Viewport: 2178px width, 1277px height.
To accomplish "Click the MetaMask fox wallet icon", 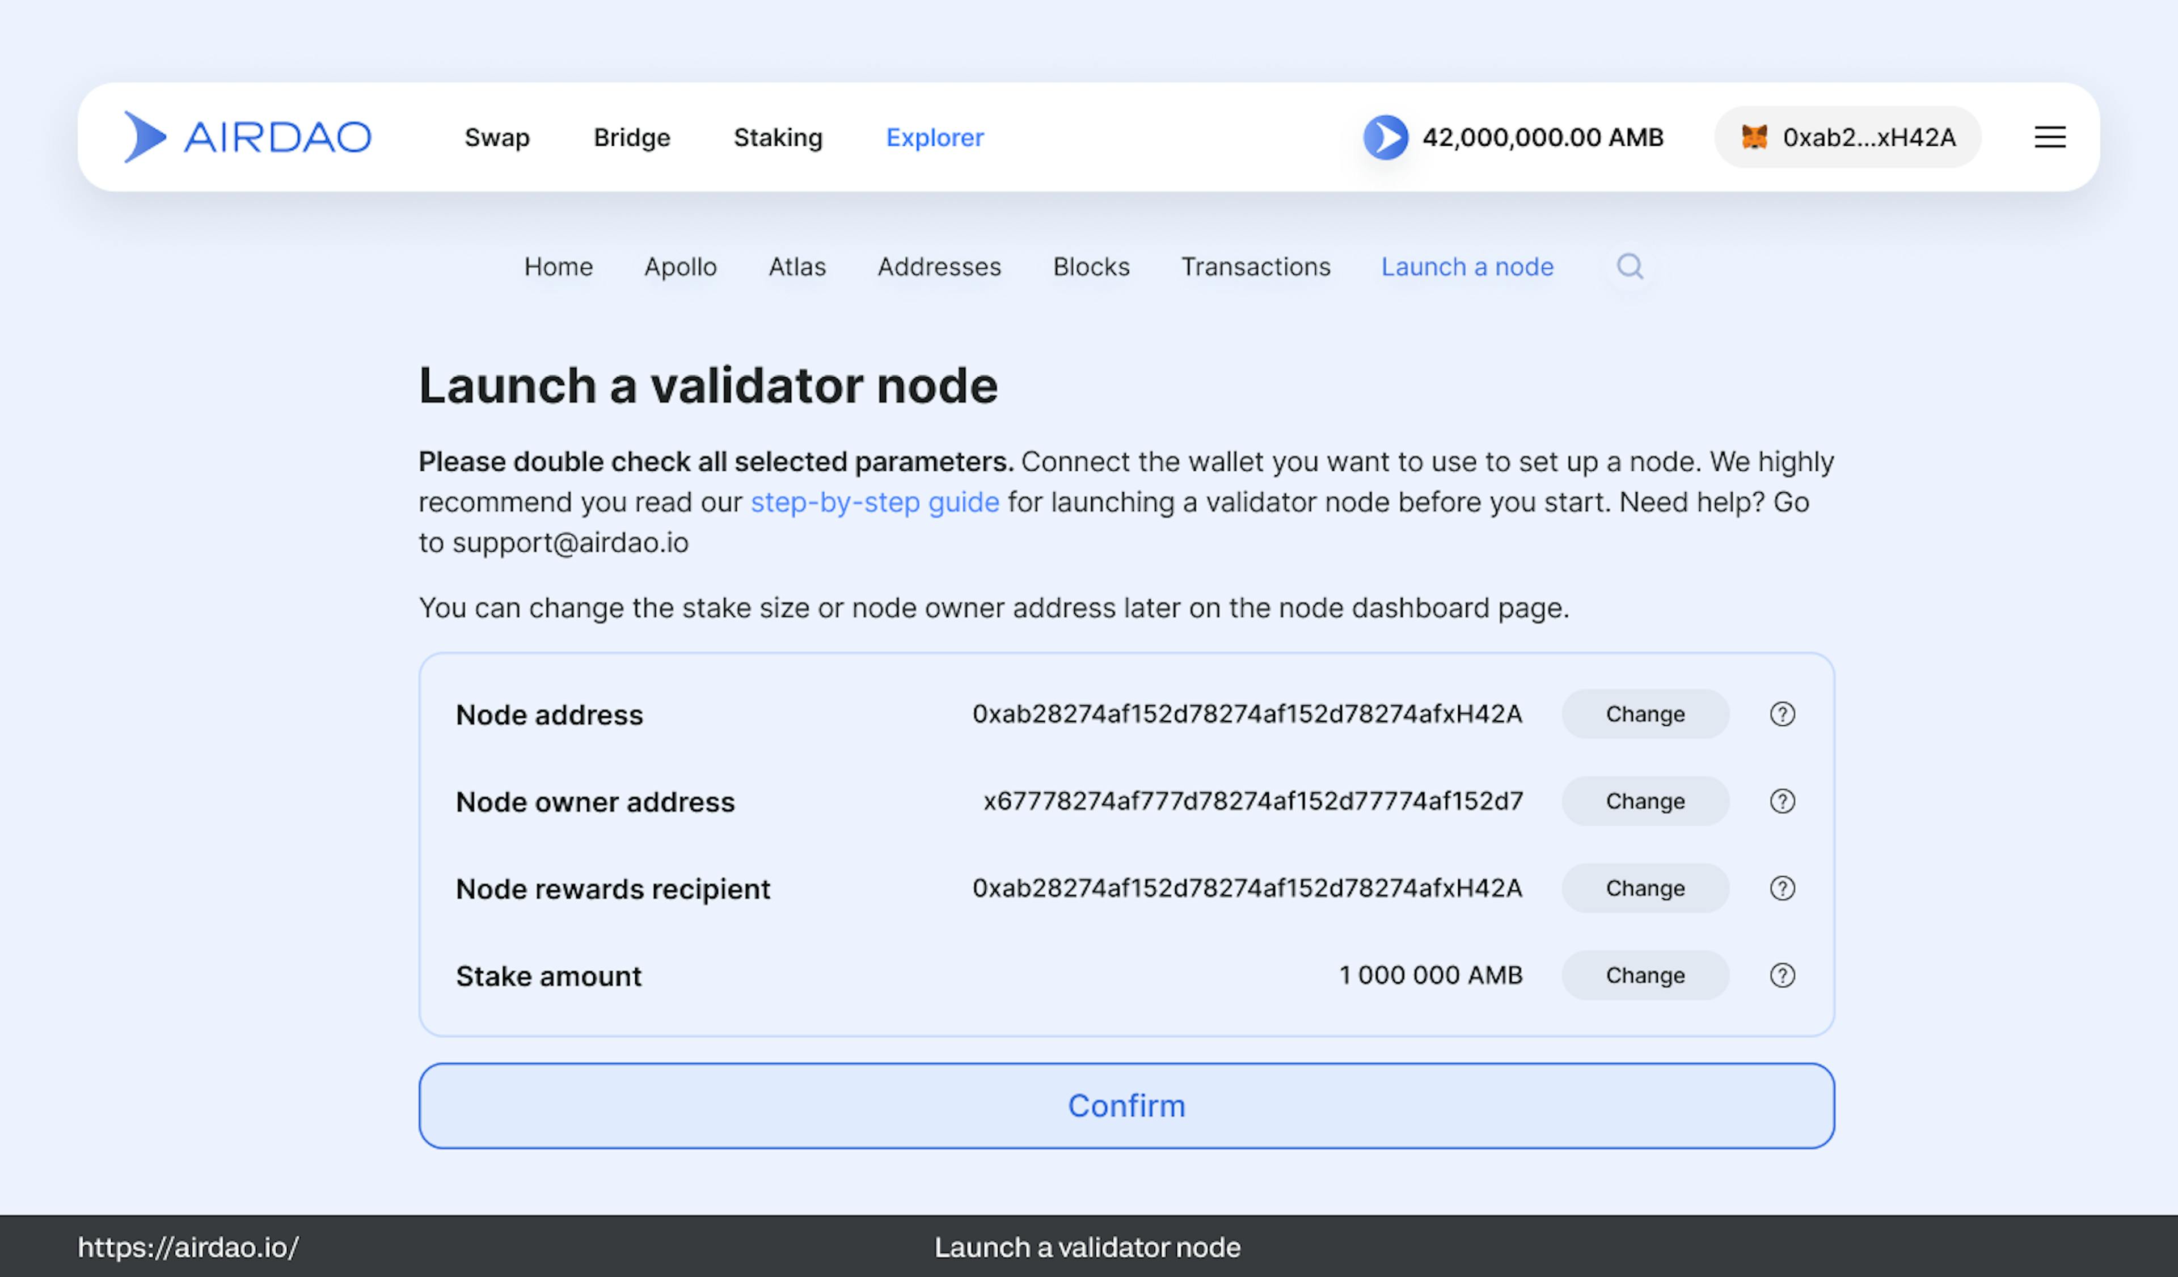I will (1754, 137).
